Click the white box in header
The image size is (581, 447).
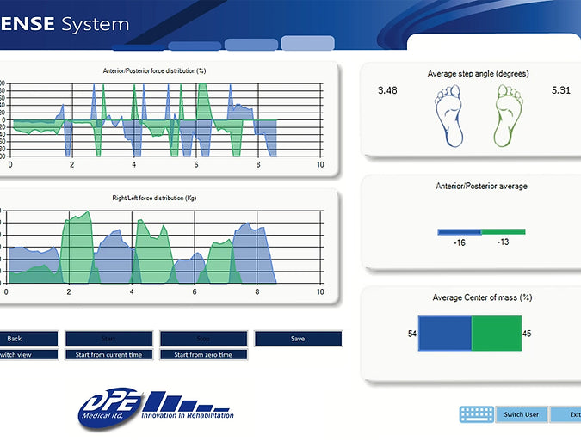pyautogui.click(x=493, y=45)
